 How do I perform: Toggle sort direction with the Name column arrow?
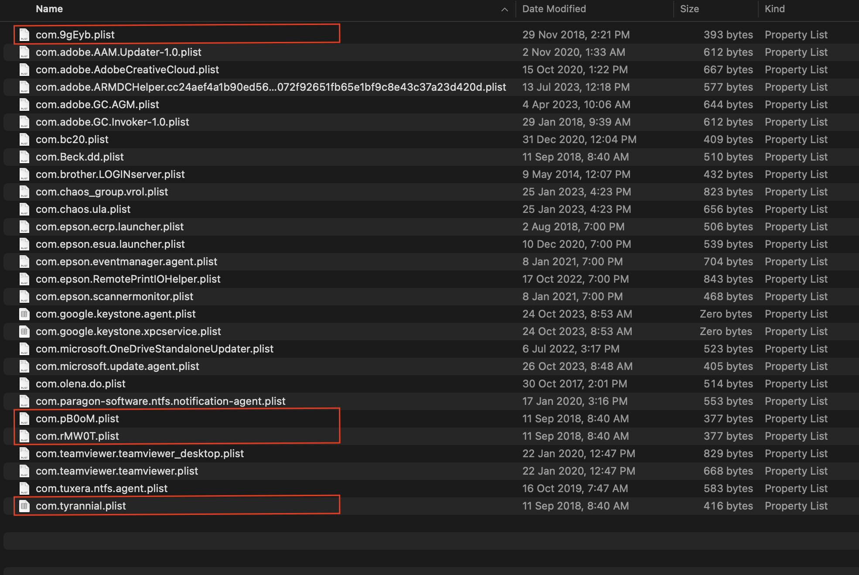coord(504,9)
